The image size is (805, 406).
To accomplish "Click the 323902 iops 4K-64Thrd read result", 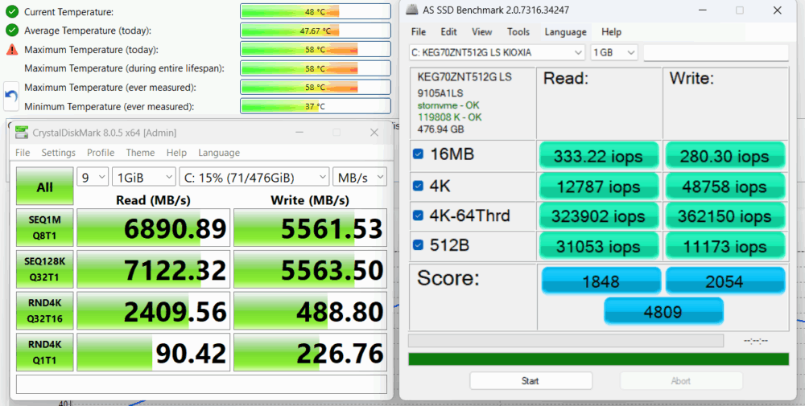I will 599,216.
